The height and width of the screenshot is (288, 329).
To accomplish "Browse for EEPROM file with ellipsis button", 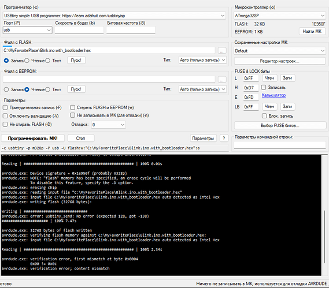I will [222, 80].
